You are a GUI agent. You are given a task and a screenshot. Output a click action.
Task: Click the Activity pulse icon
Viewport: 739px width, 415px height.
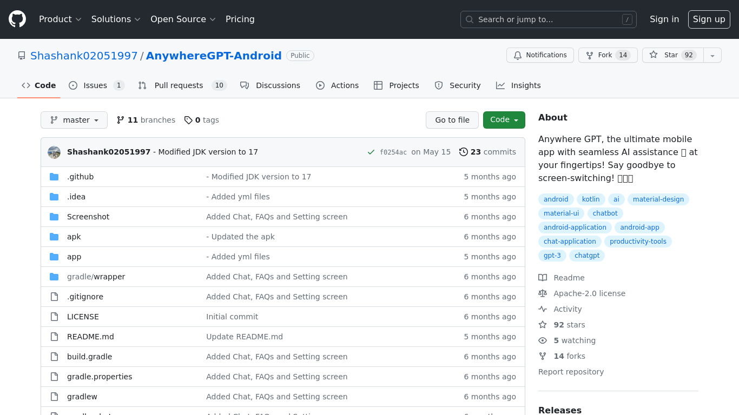543,309
